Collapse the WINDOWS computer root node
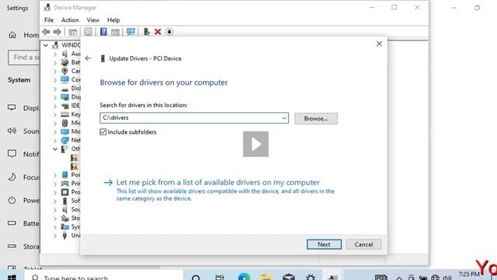Image resolution: width=497 pixels, height=280 pixels. tap(46, 45)
